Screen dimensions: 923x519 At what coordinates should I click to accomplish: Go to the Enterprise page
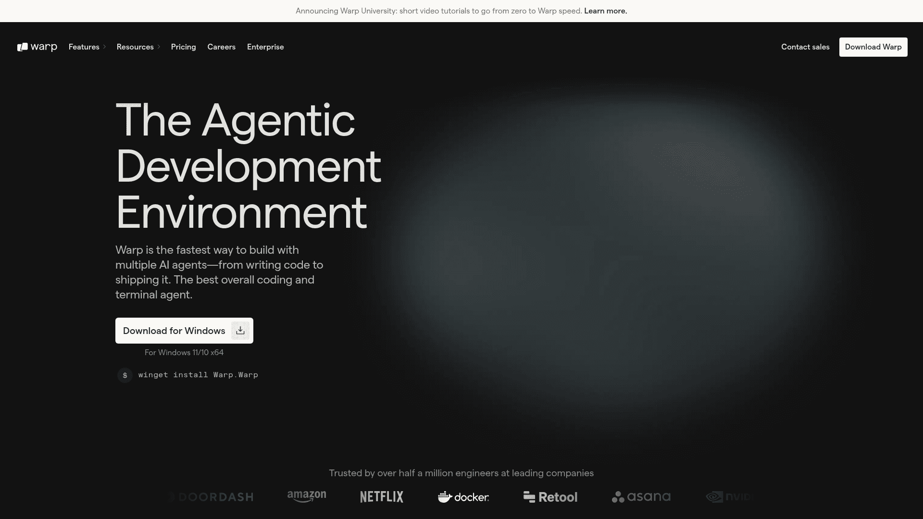tap(265, 47)
